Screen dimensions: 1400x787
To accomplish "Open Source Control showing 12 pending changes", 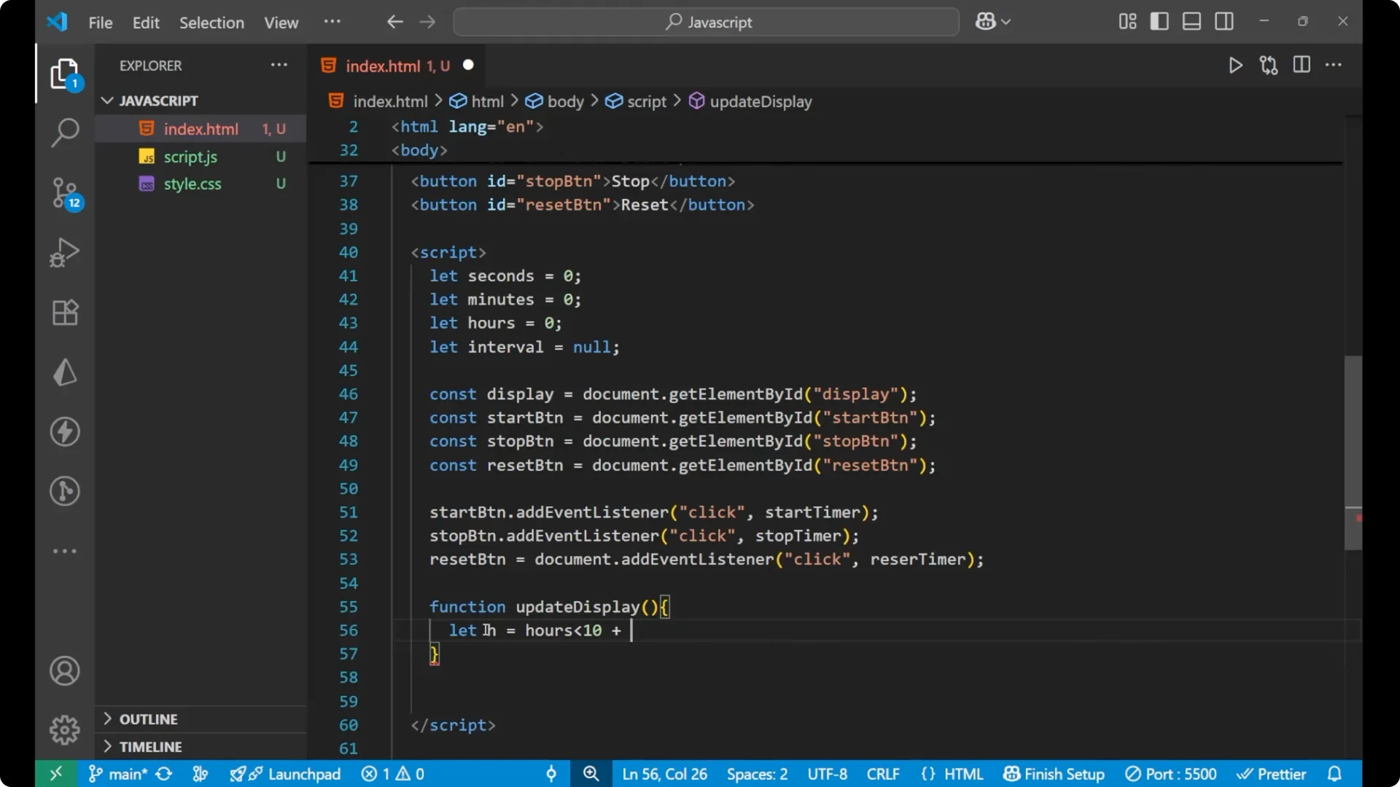I will (x=64, y=193).
